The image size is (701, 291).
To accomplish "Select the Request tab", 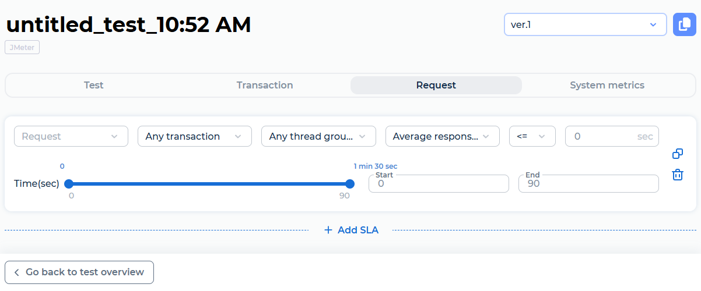I will click(436, 85).
